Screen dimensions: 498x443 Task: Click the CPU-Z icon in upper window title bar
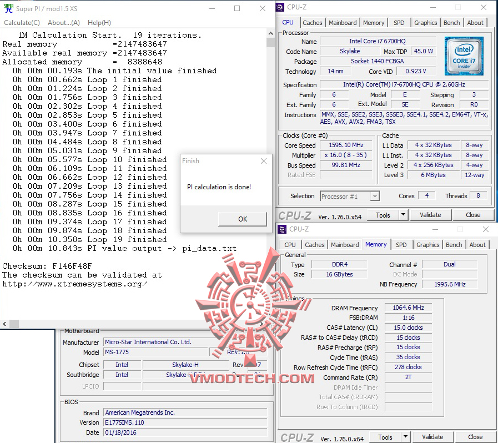(x=280, y=7)
